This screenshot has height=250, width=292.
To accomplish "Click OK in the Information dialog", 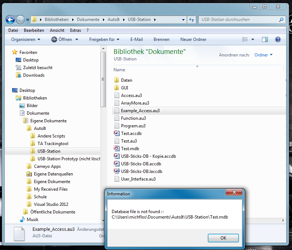I will [223, 238].
